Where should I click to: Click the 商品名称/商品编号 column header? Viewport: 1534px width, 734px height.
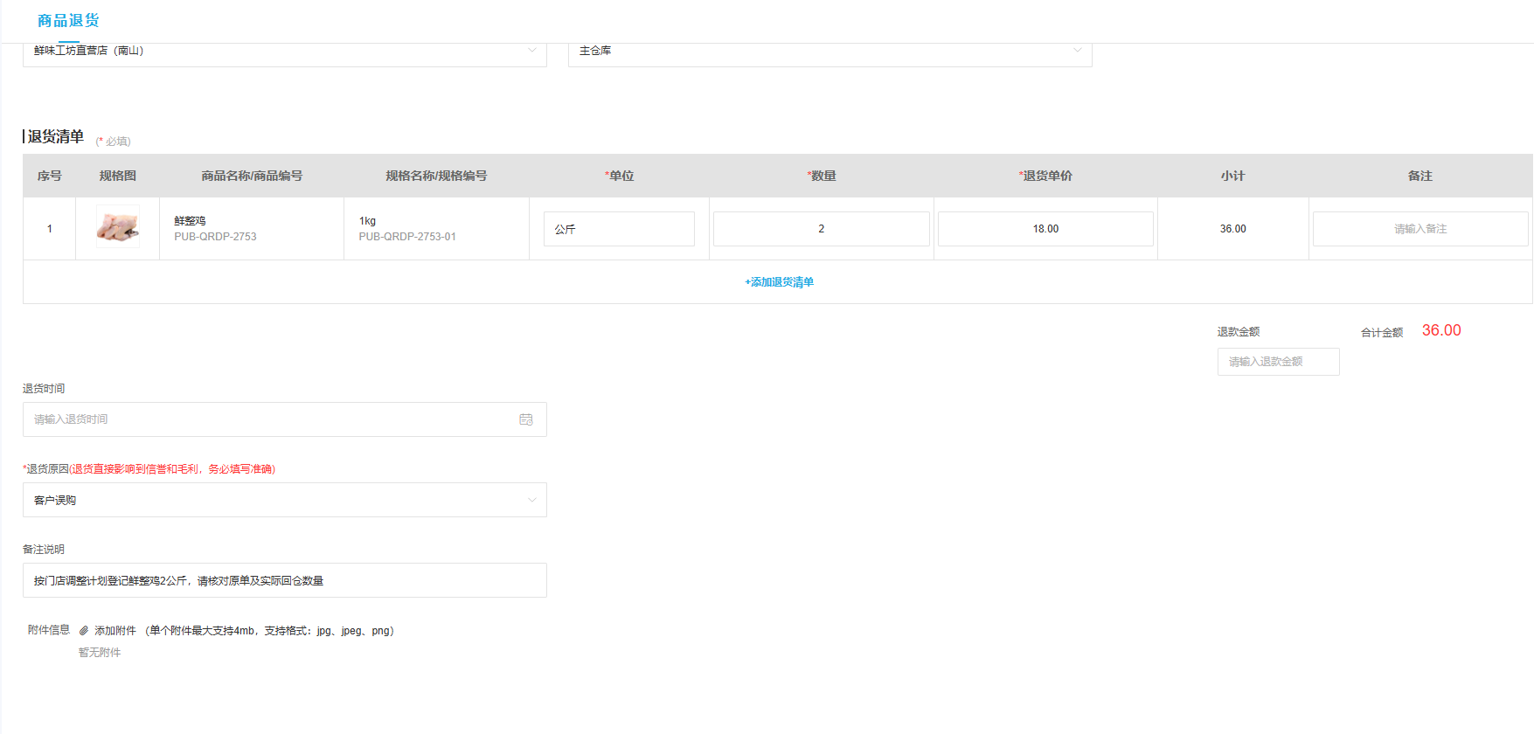coord(252,176)
